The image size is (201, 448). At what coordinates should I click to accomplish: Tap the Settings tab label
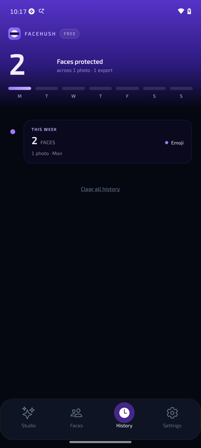pyautogui.click(x=172, y=426)
